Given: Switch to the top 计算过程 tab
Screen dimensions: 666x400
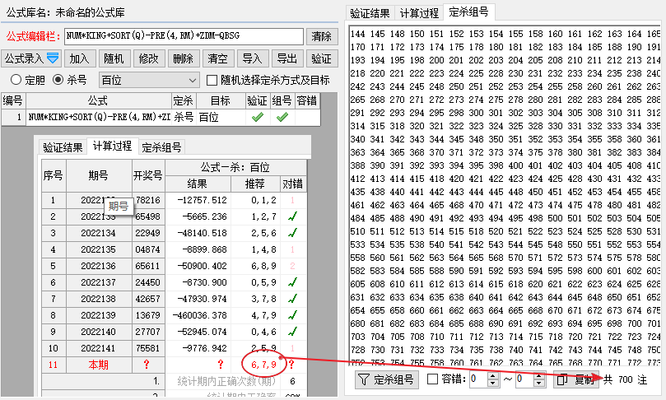Looking at the screenshot, I should pyautogui.click(x=419, y=13).
